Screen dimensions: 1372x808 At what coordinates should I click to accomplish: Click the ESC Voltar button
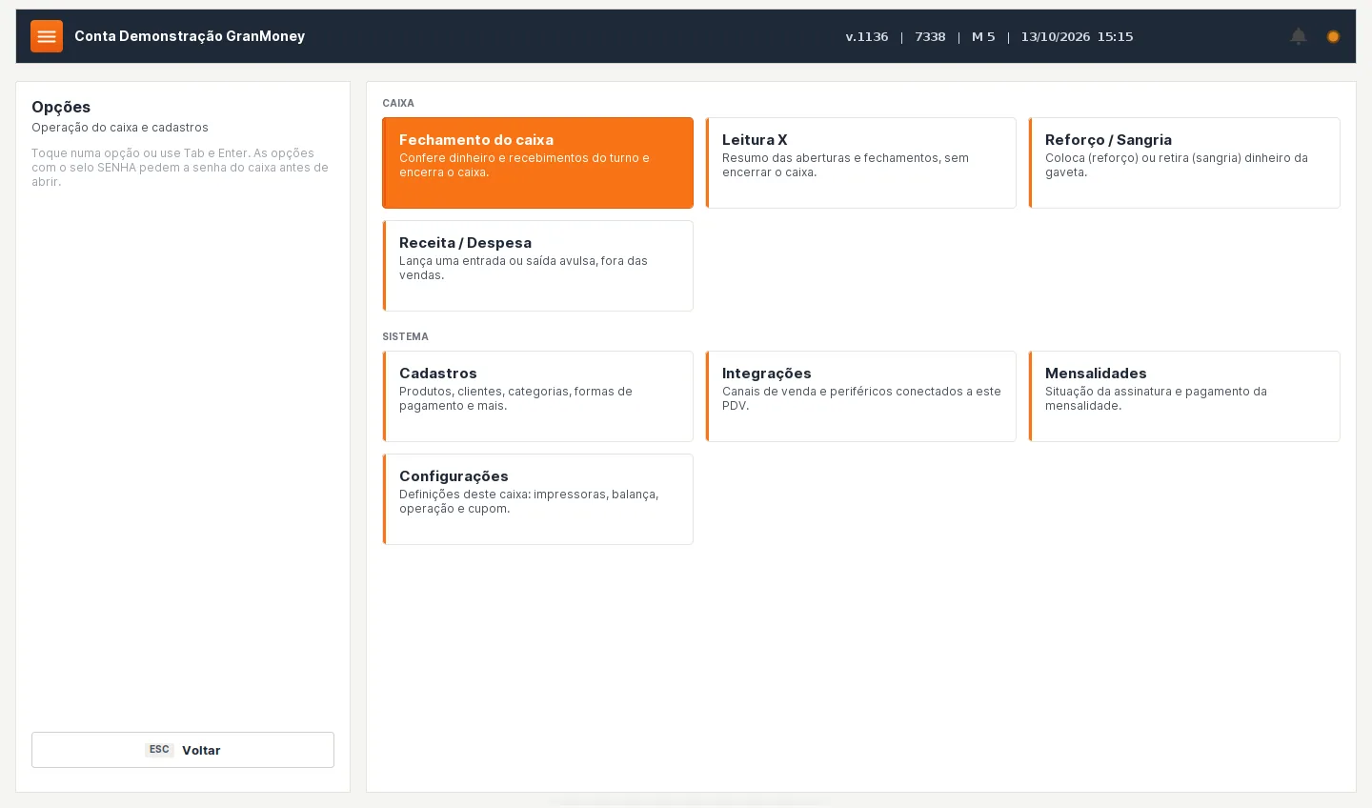tap(183, 750)
